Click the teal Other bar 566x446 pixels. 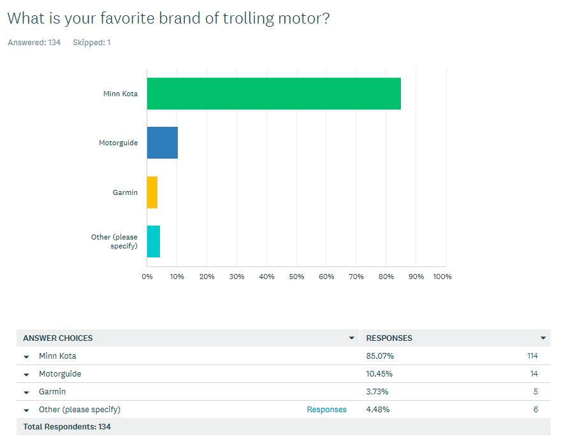point(154,241)
